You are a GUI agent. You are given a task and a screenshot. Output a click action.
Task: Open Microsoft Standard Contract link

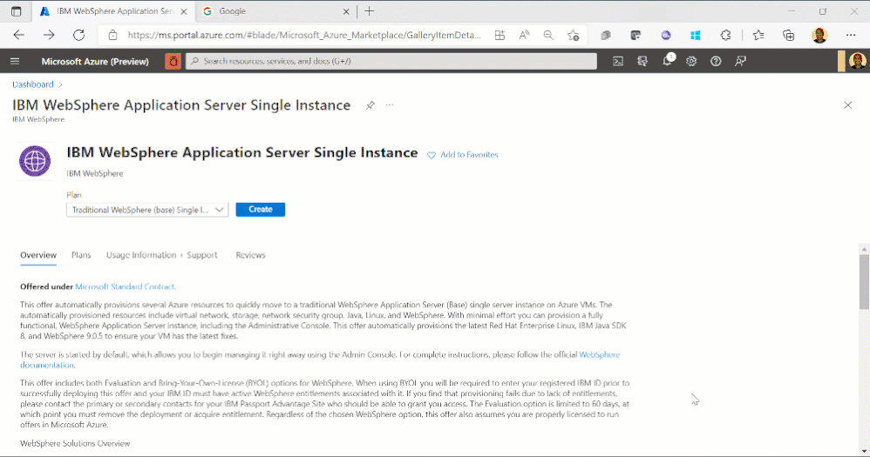[125, 287]
